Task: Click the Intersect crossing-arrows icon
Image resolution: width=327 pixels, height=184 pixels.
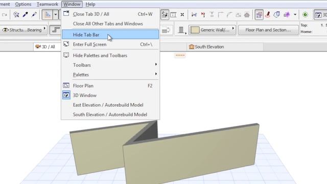Action: click(182, 15)
